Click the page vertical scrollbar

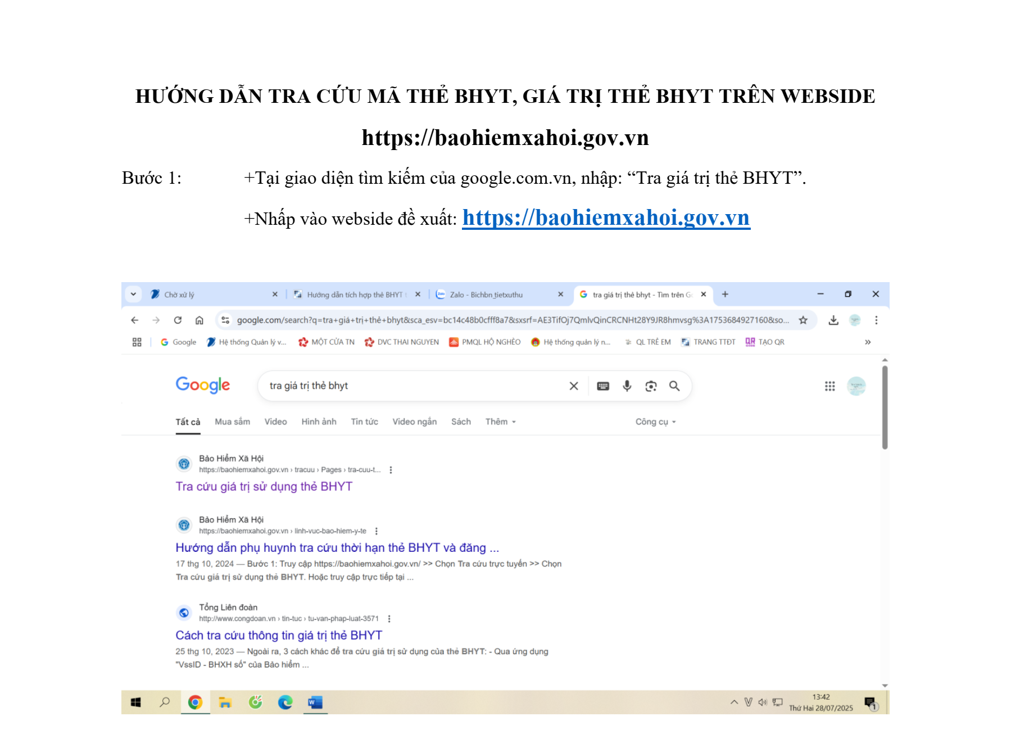click(885, 407)
